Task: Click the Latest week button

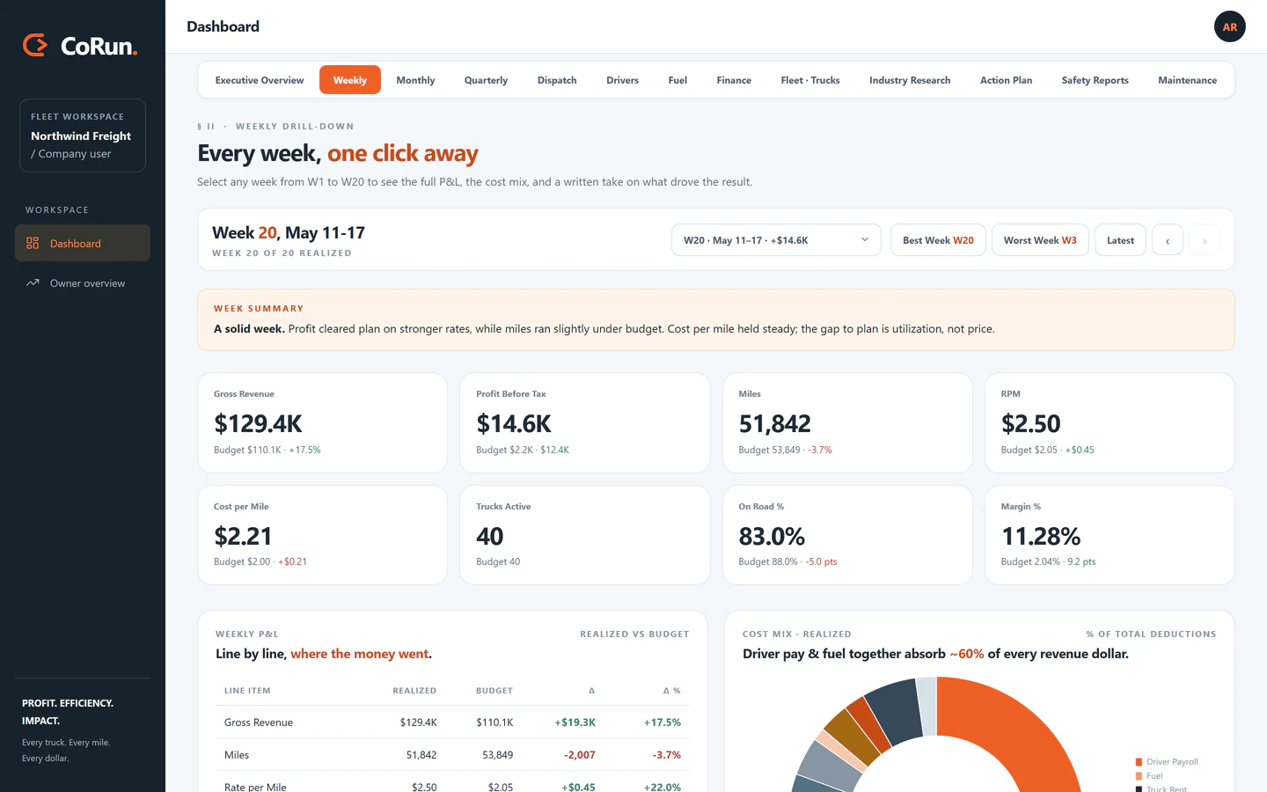Action: pyautogui.click(x=1120, y=240)
